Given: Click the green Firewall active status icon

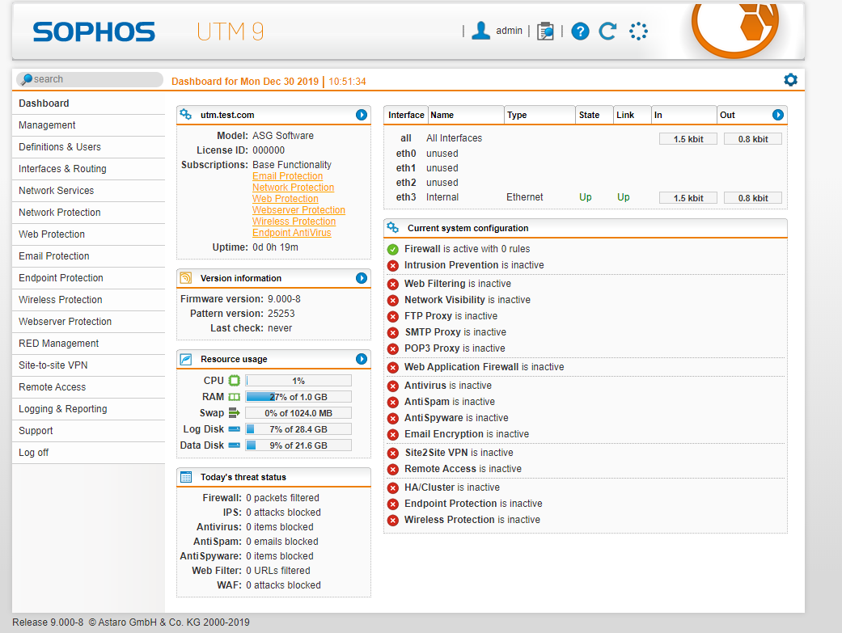Looking at the screenshot, I should click(393, 249).
